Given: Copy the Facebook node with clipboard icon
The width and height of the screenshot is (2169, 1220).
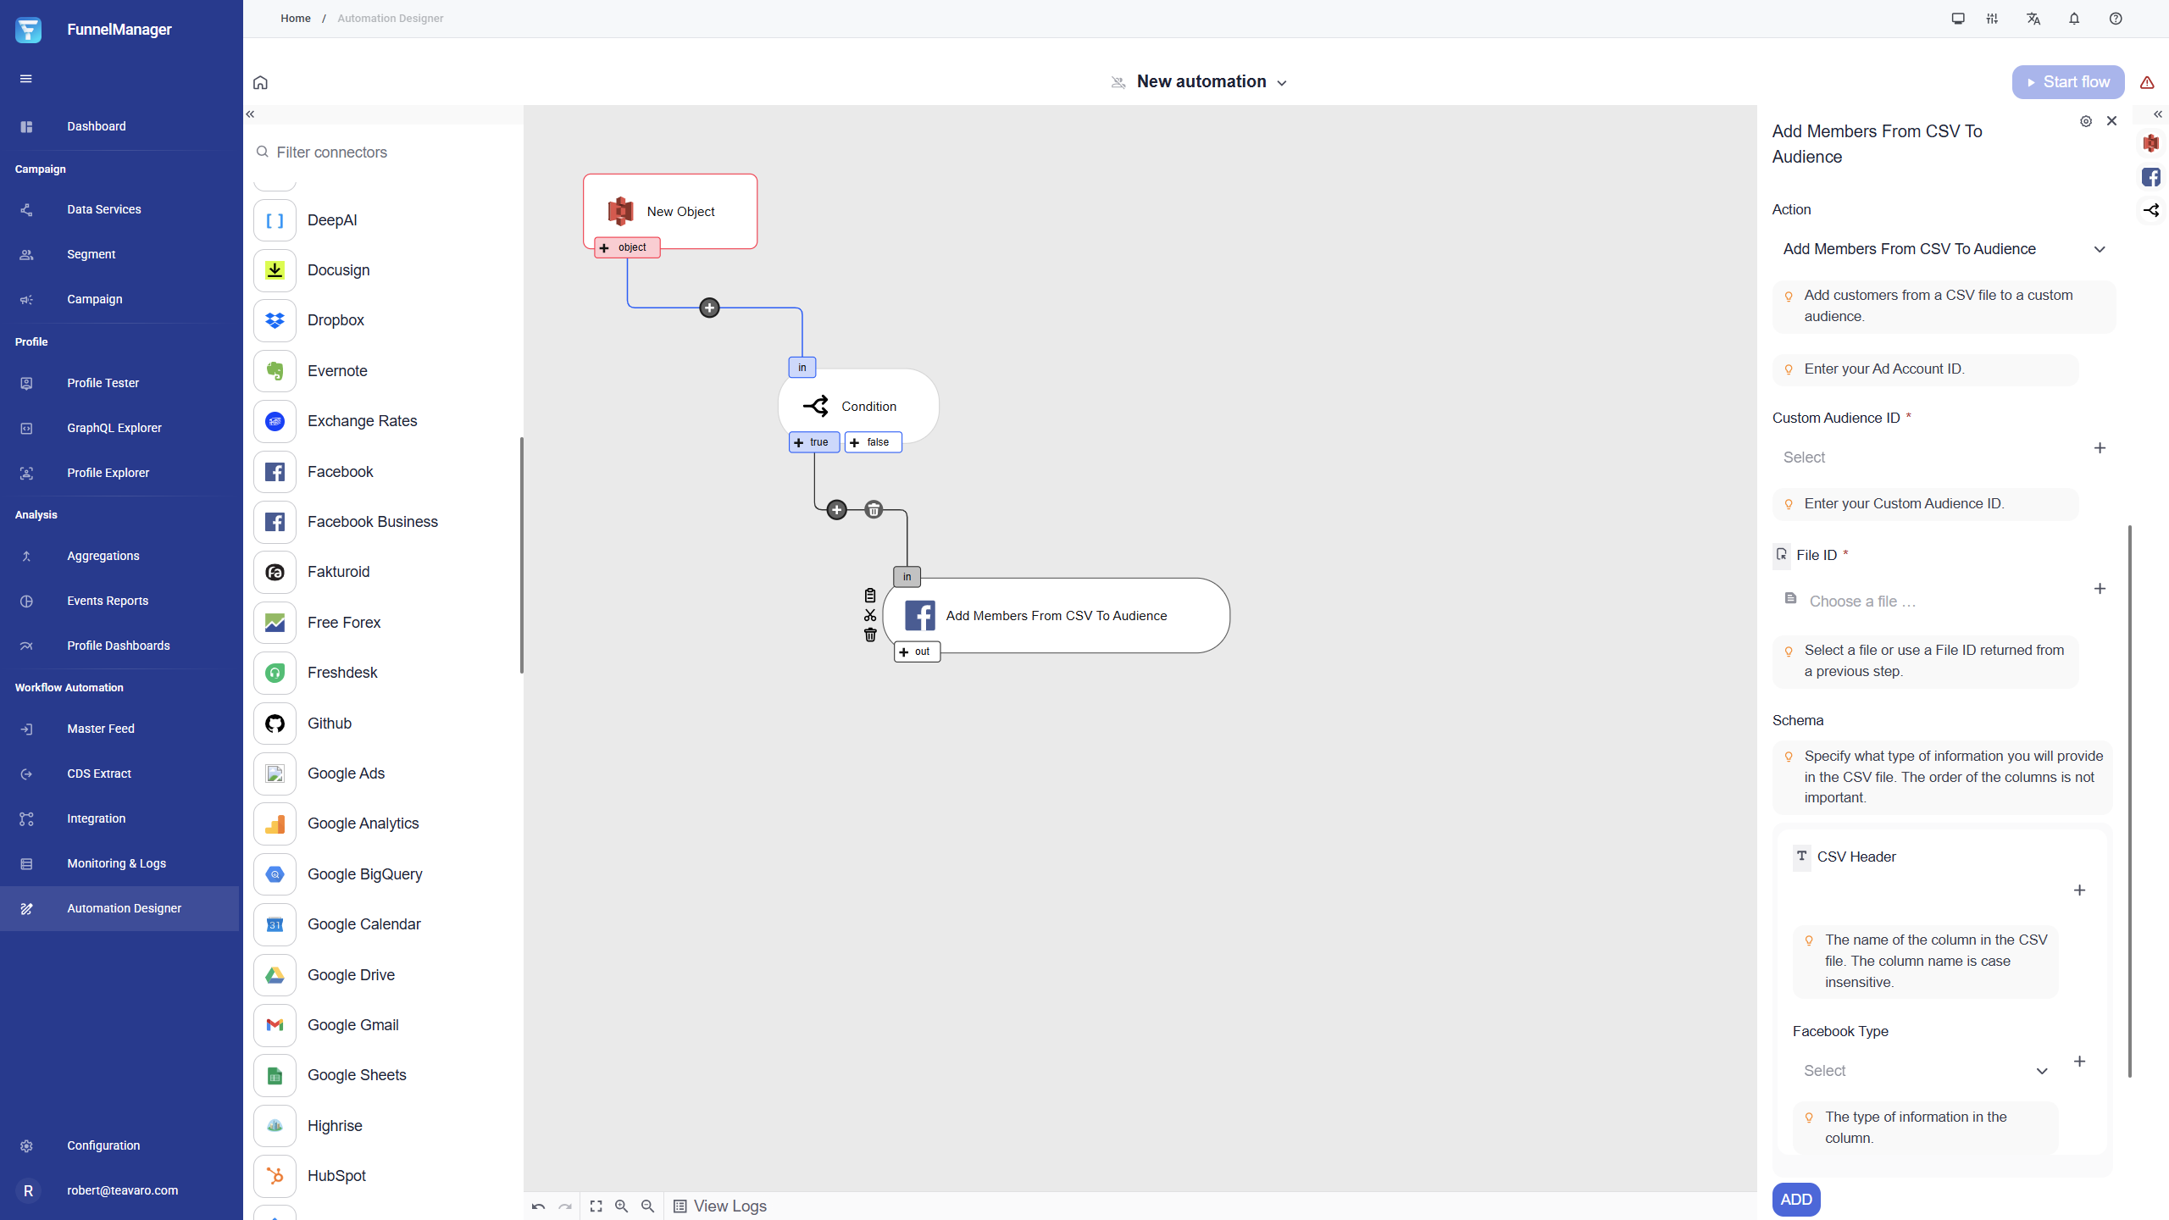Looking at the screenshot, I should (x=870, y=596).
